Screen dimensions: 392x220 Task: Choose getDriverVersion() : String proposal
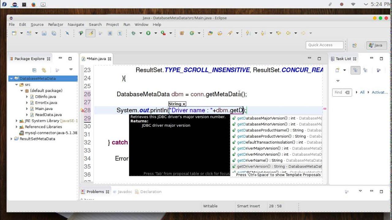[x=277, y=167]
